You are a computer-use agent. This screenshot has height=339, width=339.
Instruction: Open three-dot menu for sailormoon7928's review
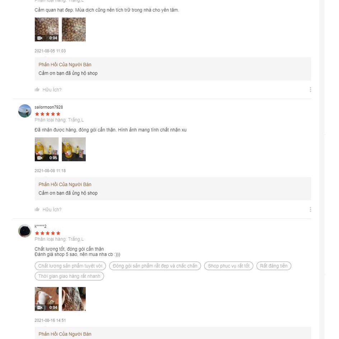pyautogui.click(x=310, y=209)
